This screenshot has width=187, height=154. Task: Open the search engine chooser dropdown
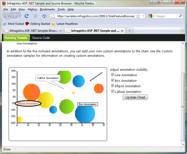click(x=151, y=16)
